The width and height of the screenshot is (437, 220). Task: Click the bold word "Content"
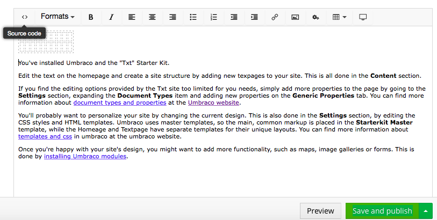(x=383, y=76)
